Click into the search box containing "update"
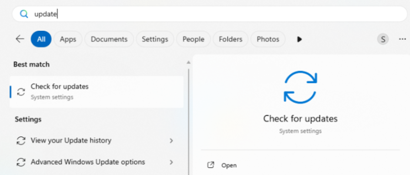410x175 pixels. point(210,14)
